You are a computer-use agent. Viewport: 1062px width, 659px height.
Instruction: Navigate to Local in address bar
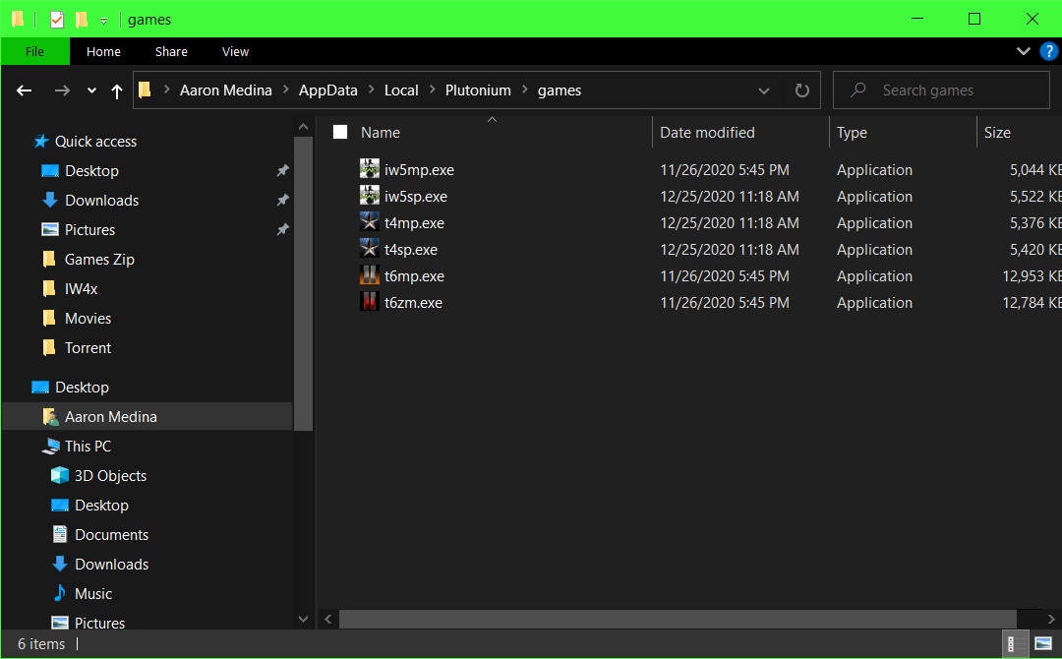pos(401,90)
